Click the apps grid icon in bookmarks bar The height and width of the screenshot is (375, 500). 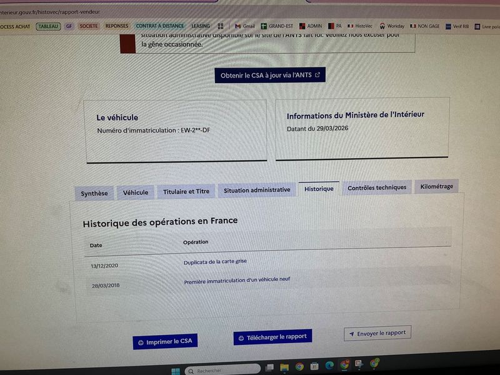coord(221,26)
